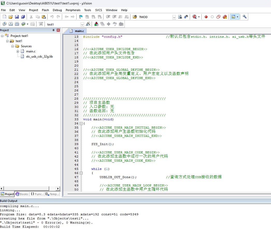This screenshot has width=271, height=229.
Task: Click inside the TMOD find text field
Action: pos(155,17)
